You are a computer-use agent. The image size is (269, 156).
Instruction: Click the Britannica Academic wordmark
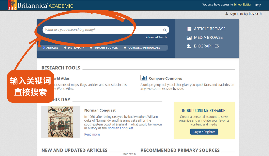click(45, 5)
